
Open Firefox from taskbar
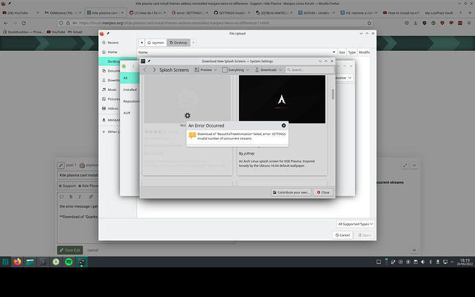point(17,262)
